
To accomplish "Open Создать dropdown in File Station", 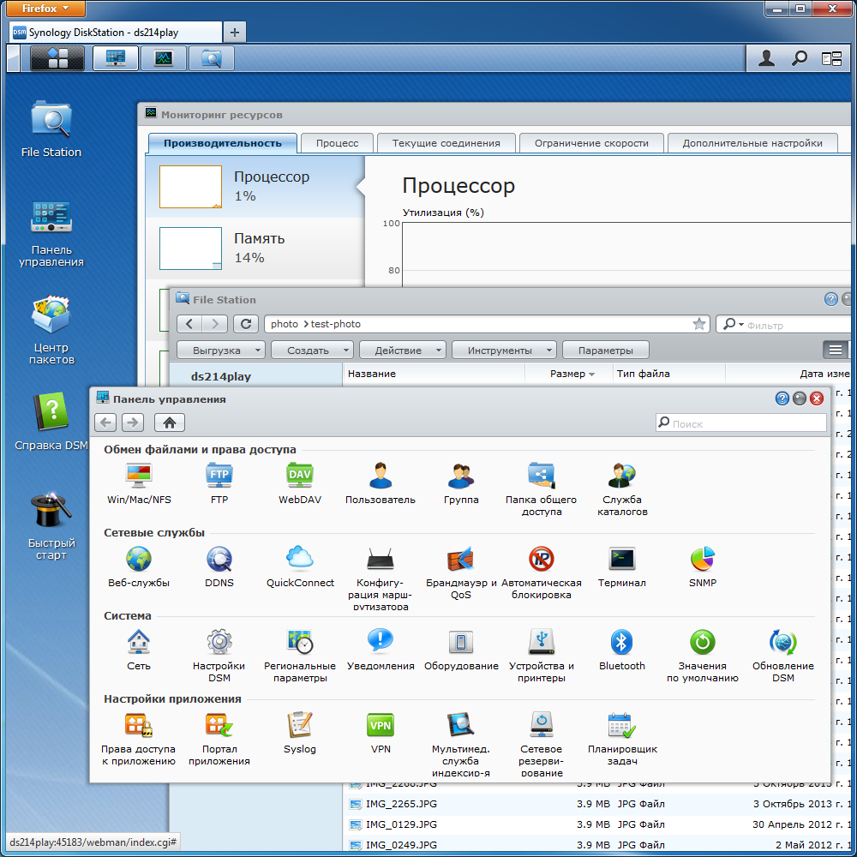I will (312, 350).
